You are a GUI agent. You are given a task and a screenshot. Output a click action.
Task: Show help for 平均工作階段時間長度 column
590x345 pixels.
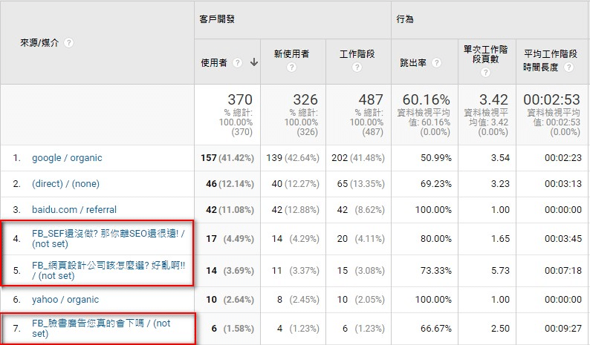(568, 67)
